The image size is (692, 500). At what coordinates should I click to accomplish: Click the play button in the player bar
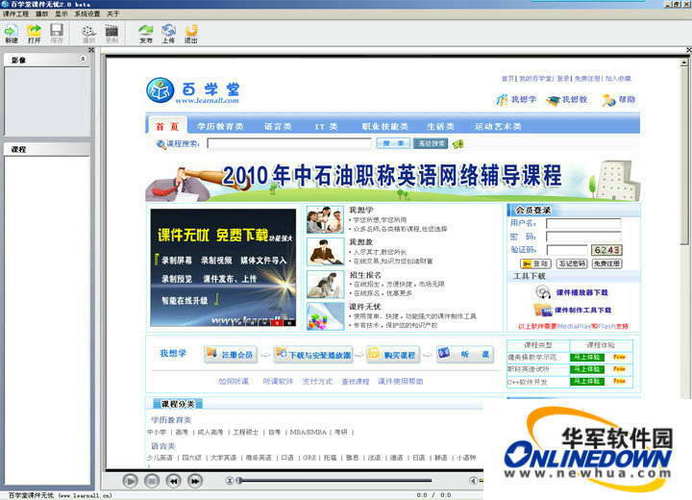(x=130, y=480)
